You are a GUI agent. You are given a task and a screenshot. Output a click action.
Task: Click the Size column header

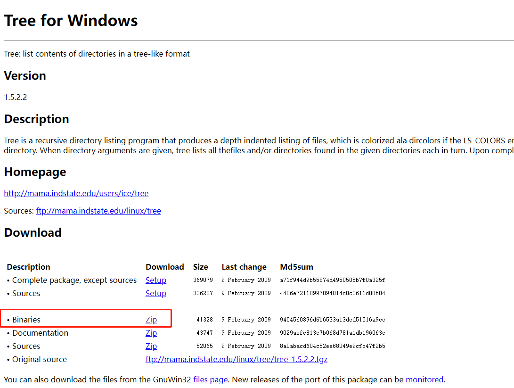coord(201,267)
